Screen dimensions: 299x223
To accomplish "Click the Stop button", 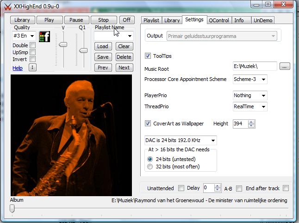I will (103, 20).
